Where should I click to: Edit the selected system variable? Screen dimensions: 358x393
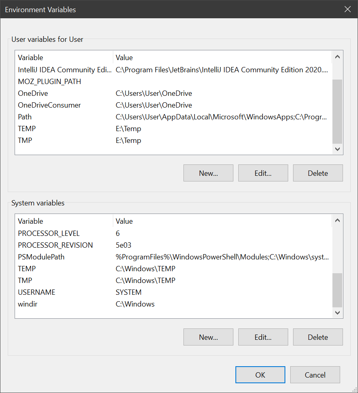263,337
